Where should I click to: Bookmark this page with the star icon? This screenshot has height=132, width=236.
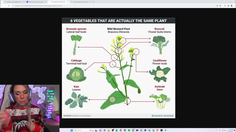pyautogui.click(x=220, y=6)
